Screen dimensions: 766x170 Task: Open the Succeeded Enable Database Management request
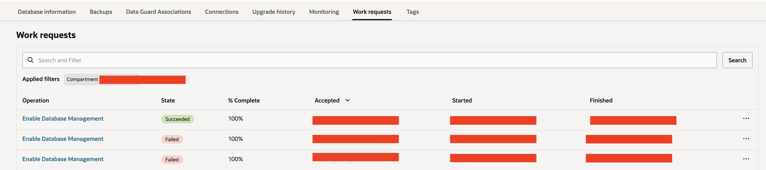(x=63, y=119)
